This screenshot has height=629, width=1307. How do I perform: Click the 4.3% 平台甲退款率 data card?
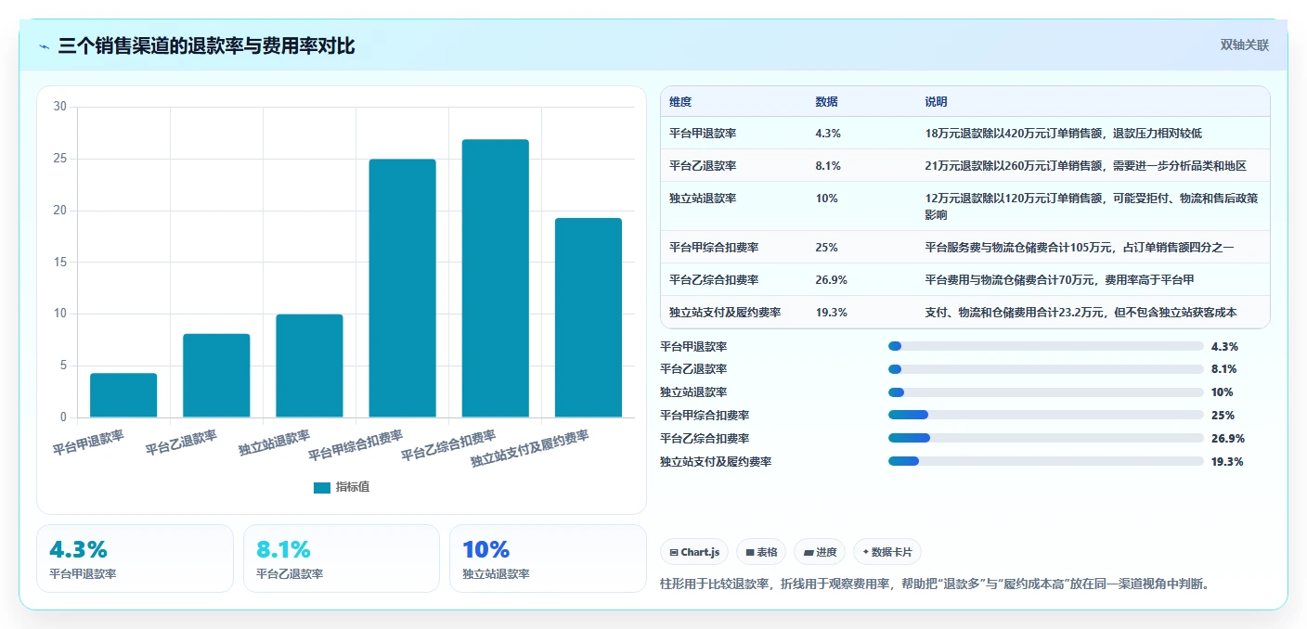tap(135, 558)
